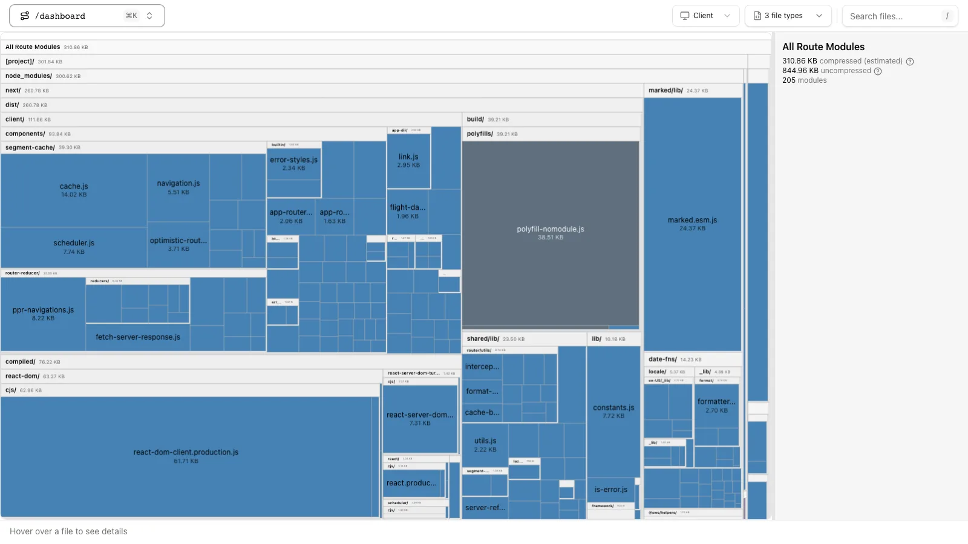The width and height of the screenshot is (968, 544).
Task: Click the router-reducer/ folder header
Action: (133, 273)
